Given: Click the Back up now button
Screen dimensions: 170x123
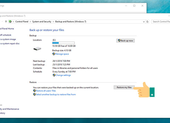Looking at the screenshot, I should click(125, 41).
